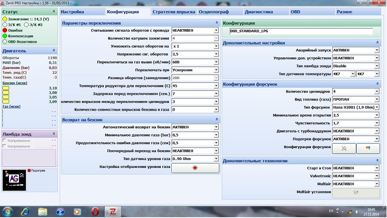Screen dimensions: 387x218
Task: Click the first yellow Бензин injector bar
Action: [x=6, y=88]
